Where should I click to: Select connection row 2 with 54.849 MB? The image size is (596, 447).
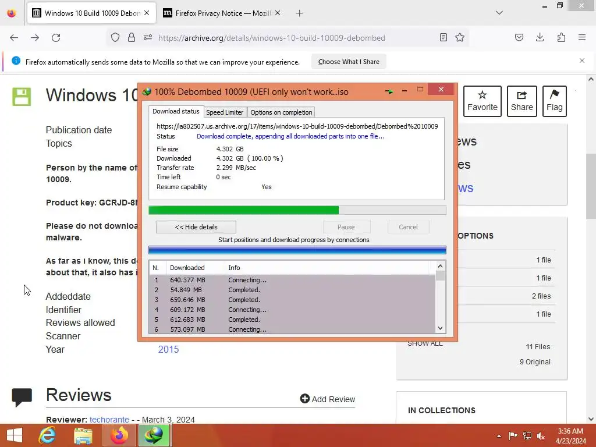point(292,290)
